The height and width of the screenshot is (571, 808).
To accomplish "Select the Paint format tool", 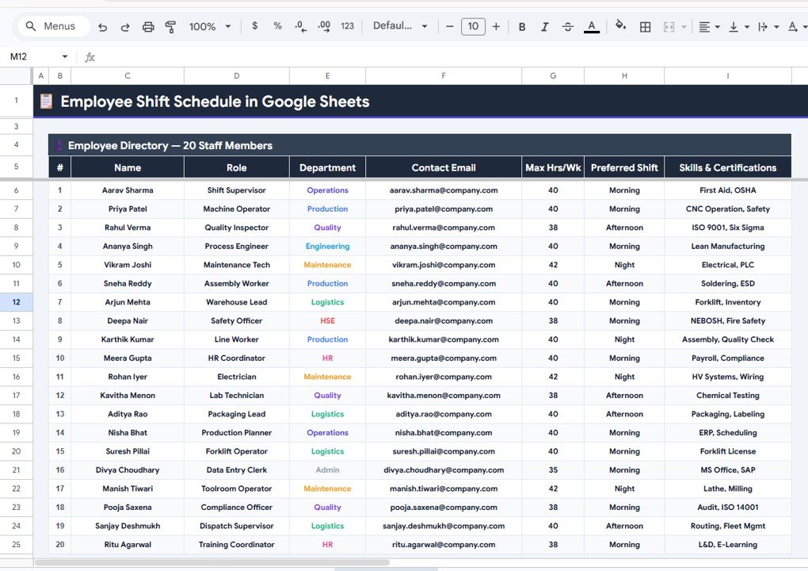I will point(170,26).
